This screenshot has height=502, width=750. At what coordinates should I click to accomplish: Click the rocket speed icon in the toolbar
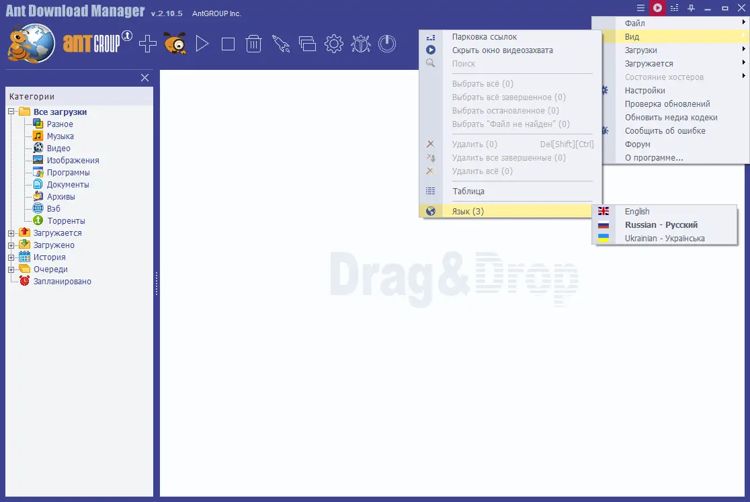(281, 43)
